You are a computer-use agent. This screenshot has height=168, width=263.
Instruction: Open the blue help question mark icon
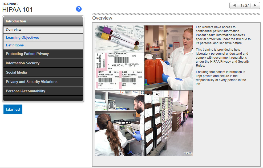79,9
